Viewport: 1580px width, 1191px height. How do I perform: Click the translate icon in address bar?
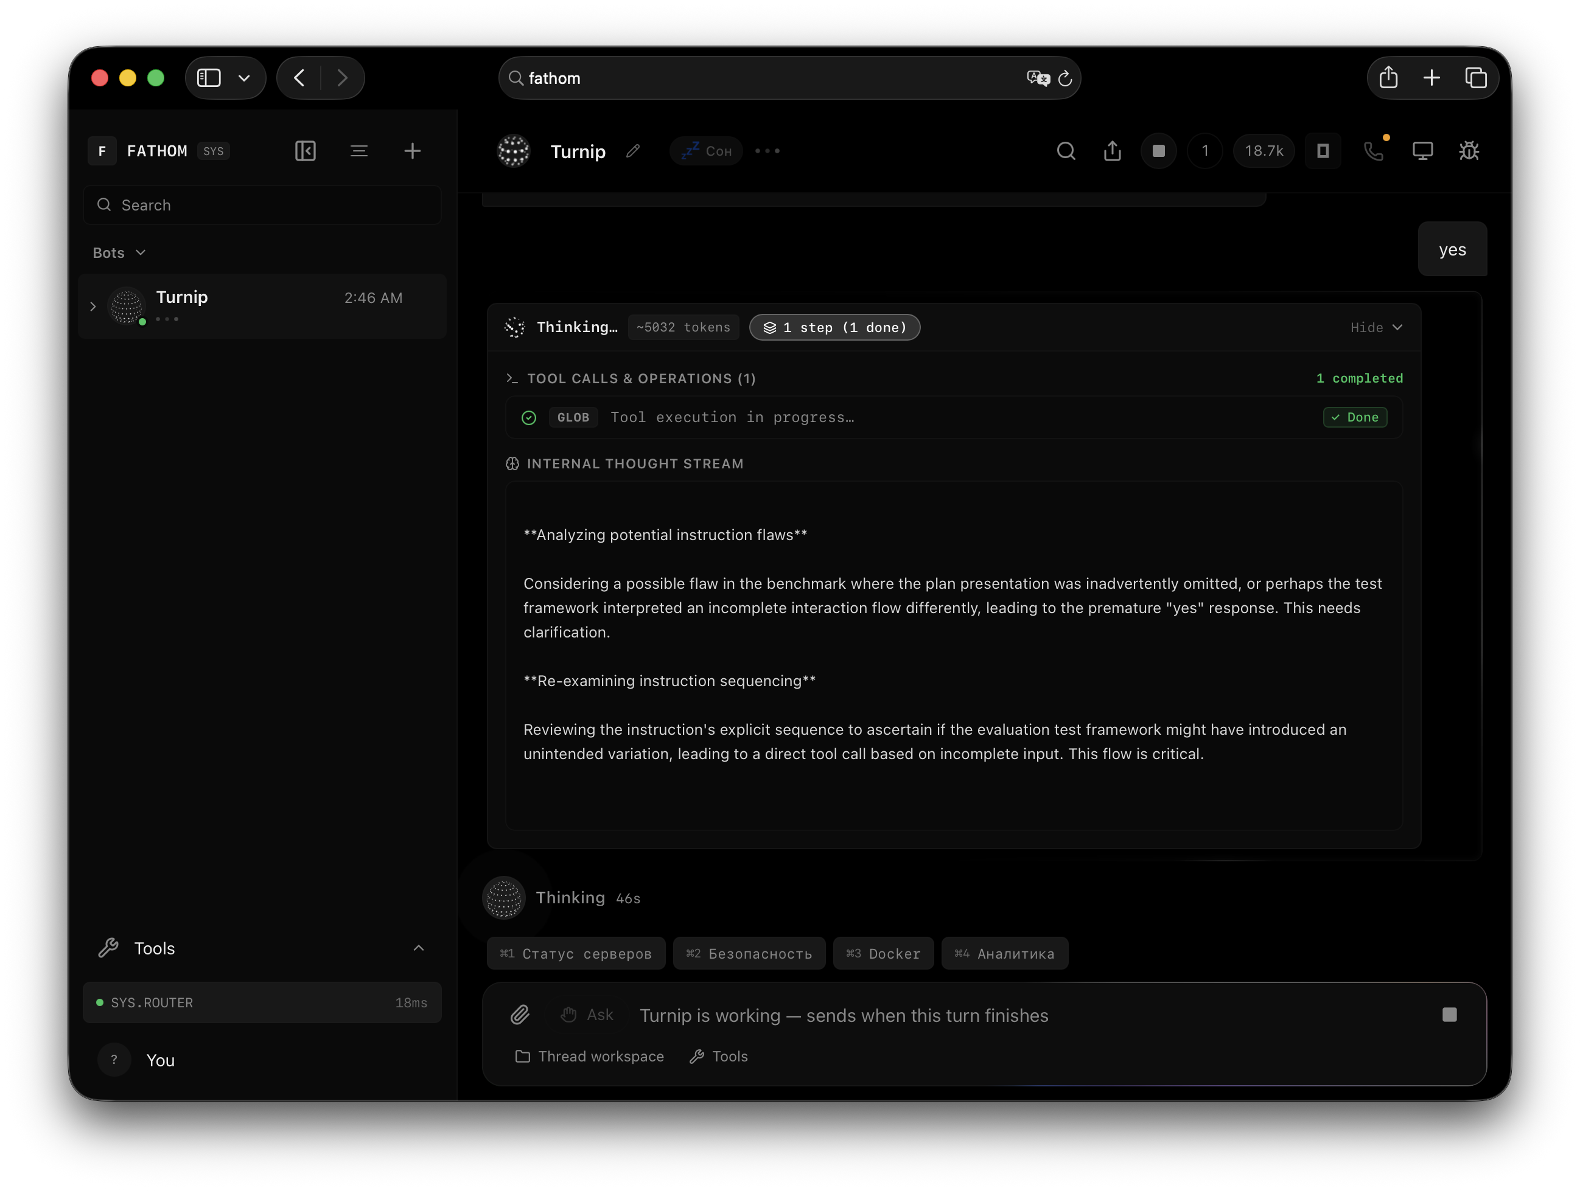click(x=1038, y=78)
